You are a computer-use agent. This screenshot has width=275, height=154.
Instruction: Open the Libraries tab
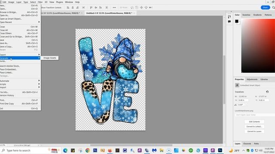[264, 79]
